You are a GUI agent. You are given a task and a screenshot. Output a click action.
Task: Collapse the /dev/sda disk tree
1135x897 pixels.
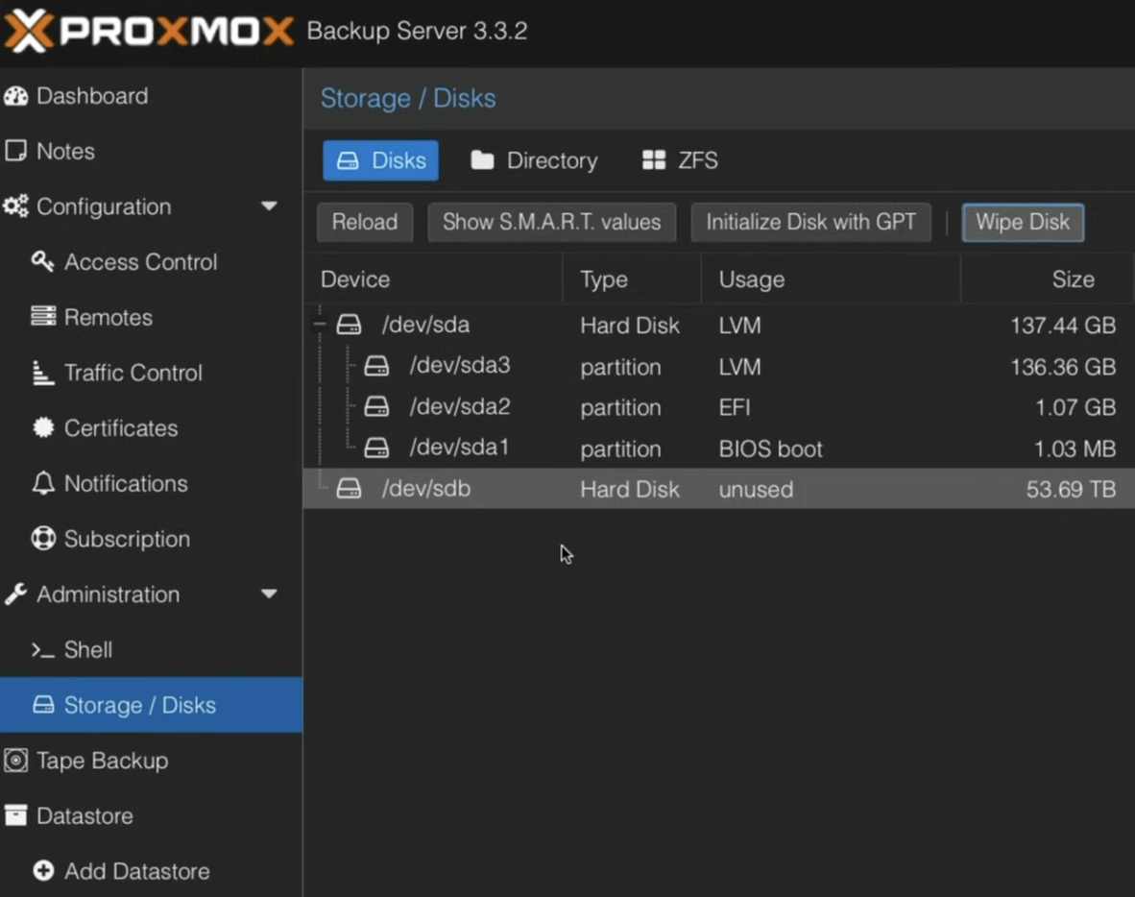[318, 325]
